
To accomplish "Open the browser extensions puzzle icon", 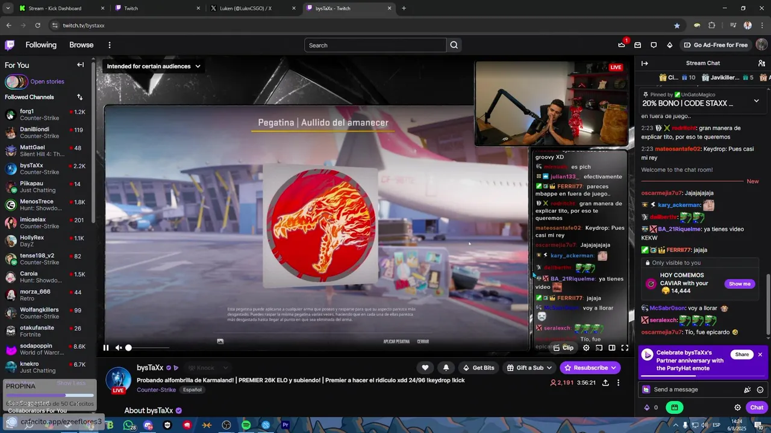I will [711, 25].
